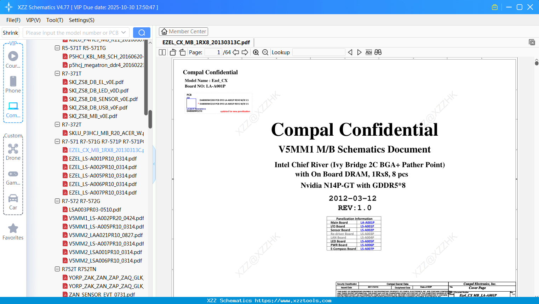Open the Game console category

[x=13, y=177]
